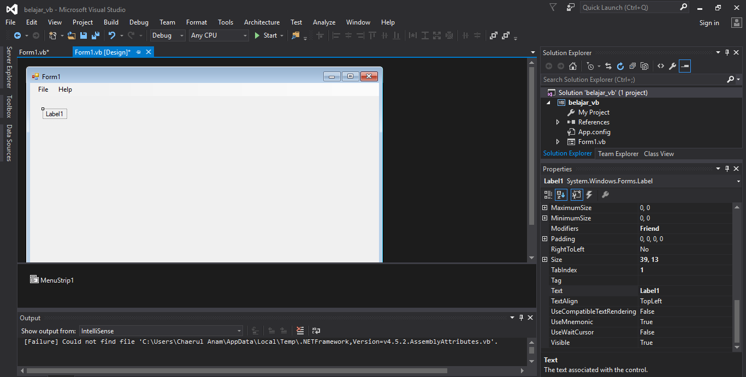Expand the Form1.vb tree node
The height and width of the screenshot is (377, 746).
tap(558, 142)
